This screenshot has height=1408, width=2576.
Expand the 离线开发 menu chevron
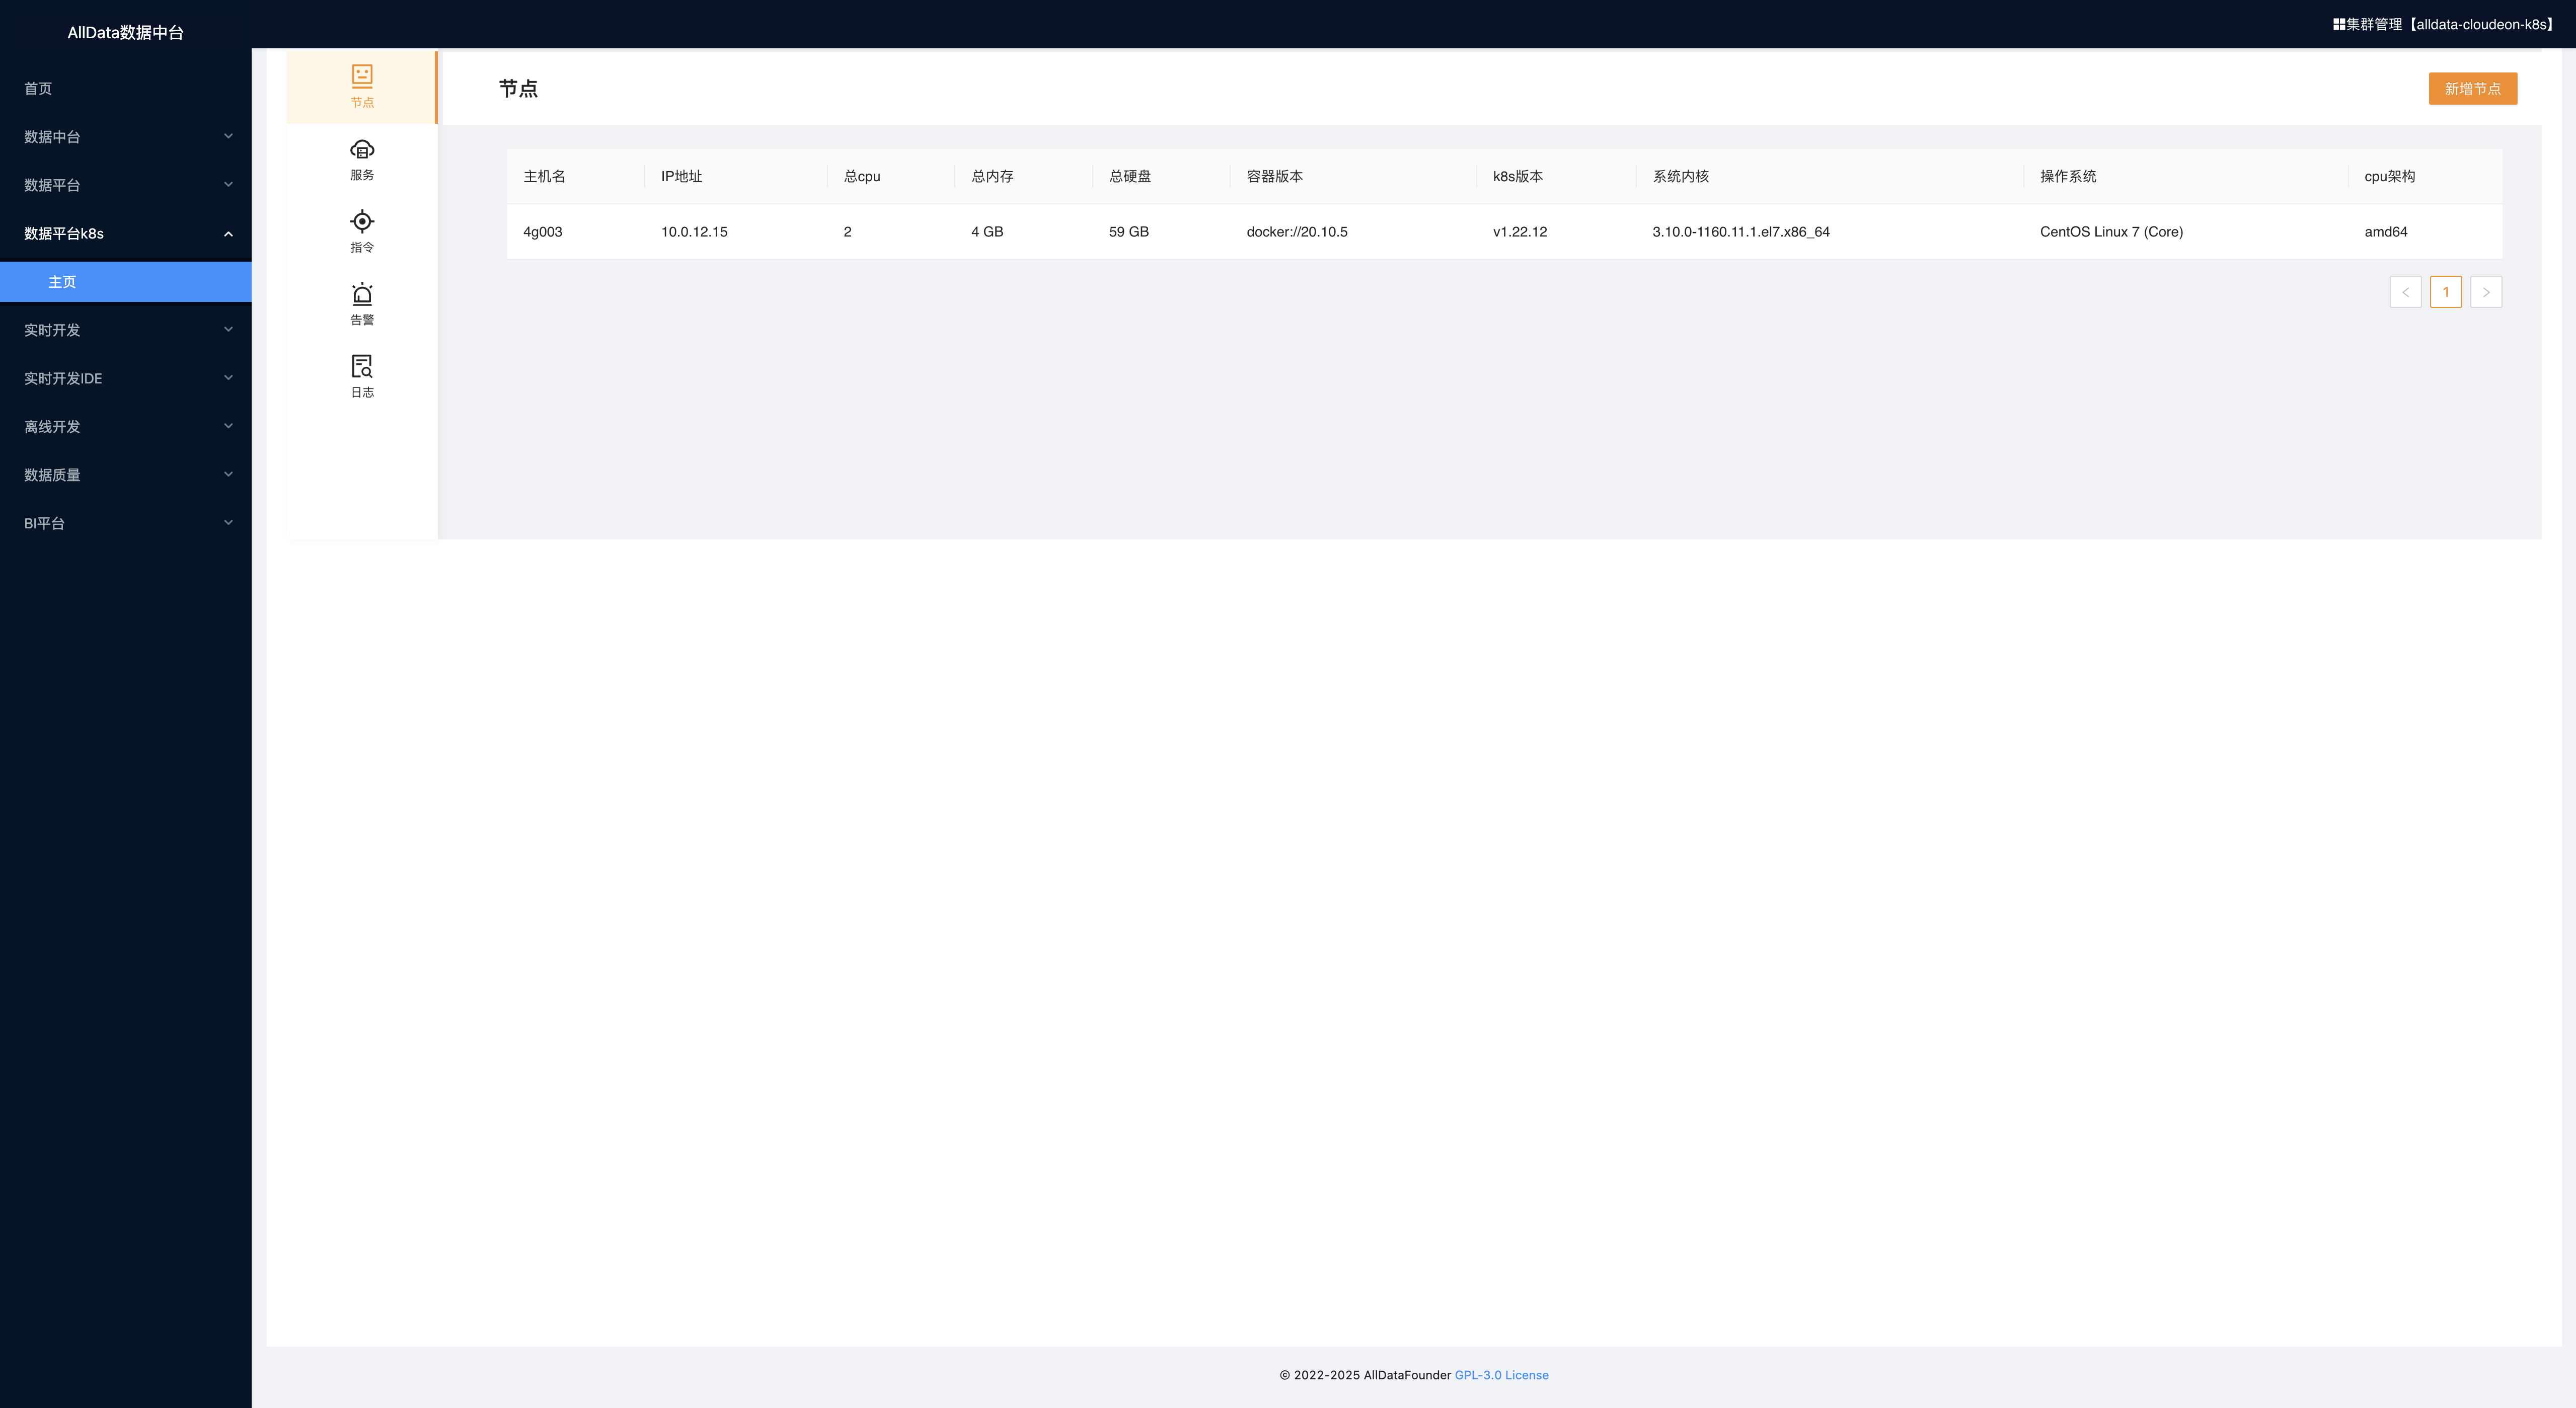[x=228, y=426]
